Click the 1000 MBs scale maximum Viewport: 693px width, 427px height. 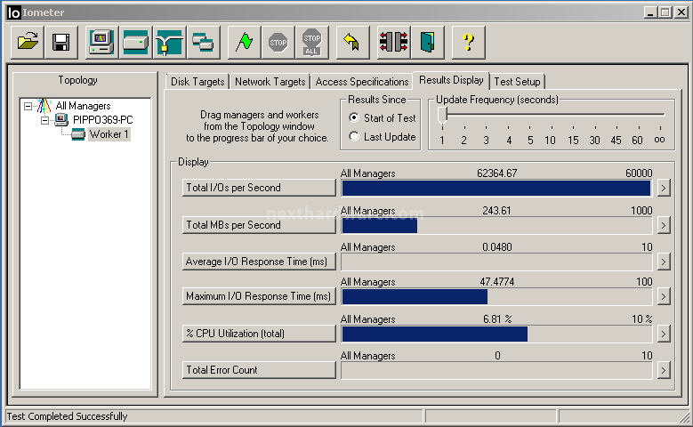point(641,211)
